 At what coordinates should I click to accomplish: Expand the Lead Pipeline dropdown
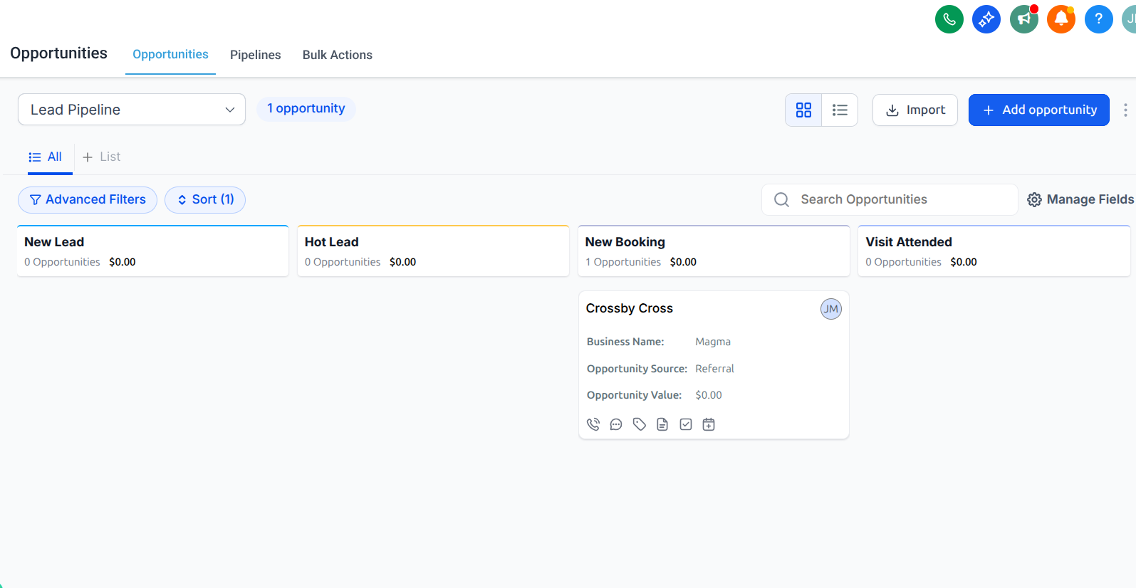132,110
